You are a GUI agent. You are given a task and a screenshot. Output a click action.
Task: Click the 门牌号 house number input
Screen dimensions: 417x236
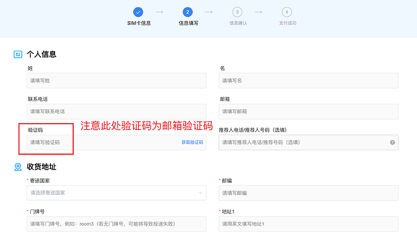click(116, 224)
